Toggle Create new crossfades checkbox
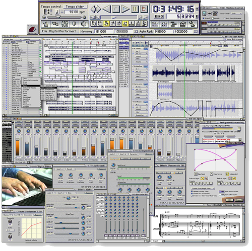Screen dimensions: 252x251 pyautogui.click(x=192, y=194)
